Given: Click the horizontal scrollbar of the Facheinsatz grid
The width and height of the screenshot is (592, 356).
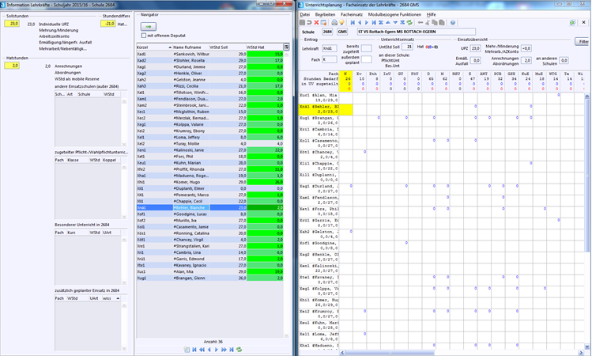Looking at the screenshot, I should click(461, 353).
